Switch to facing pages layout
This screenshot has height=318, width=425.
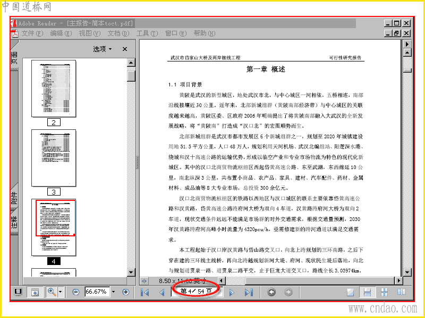402,292
